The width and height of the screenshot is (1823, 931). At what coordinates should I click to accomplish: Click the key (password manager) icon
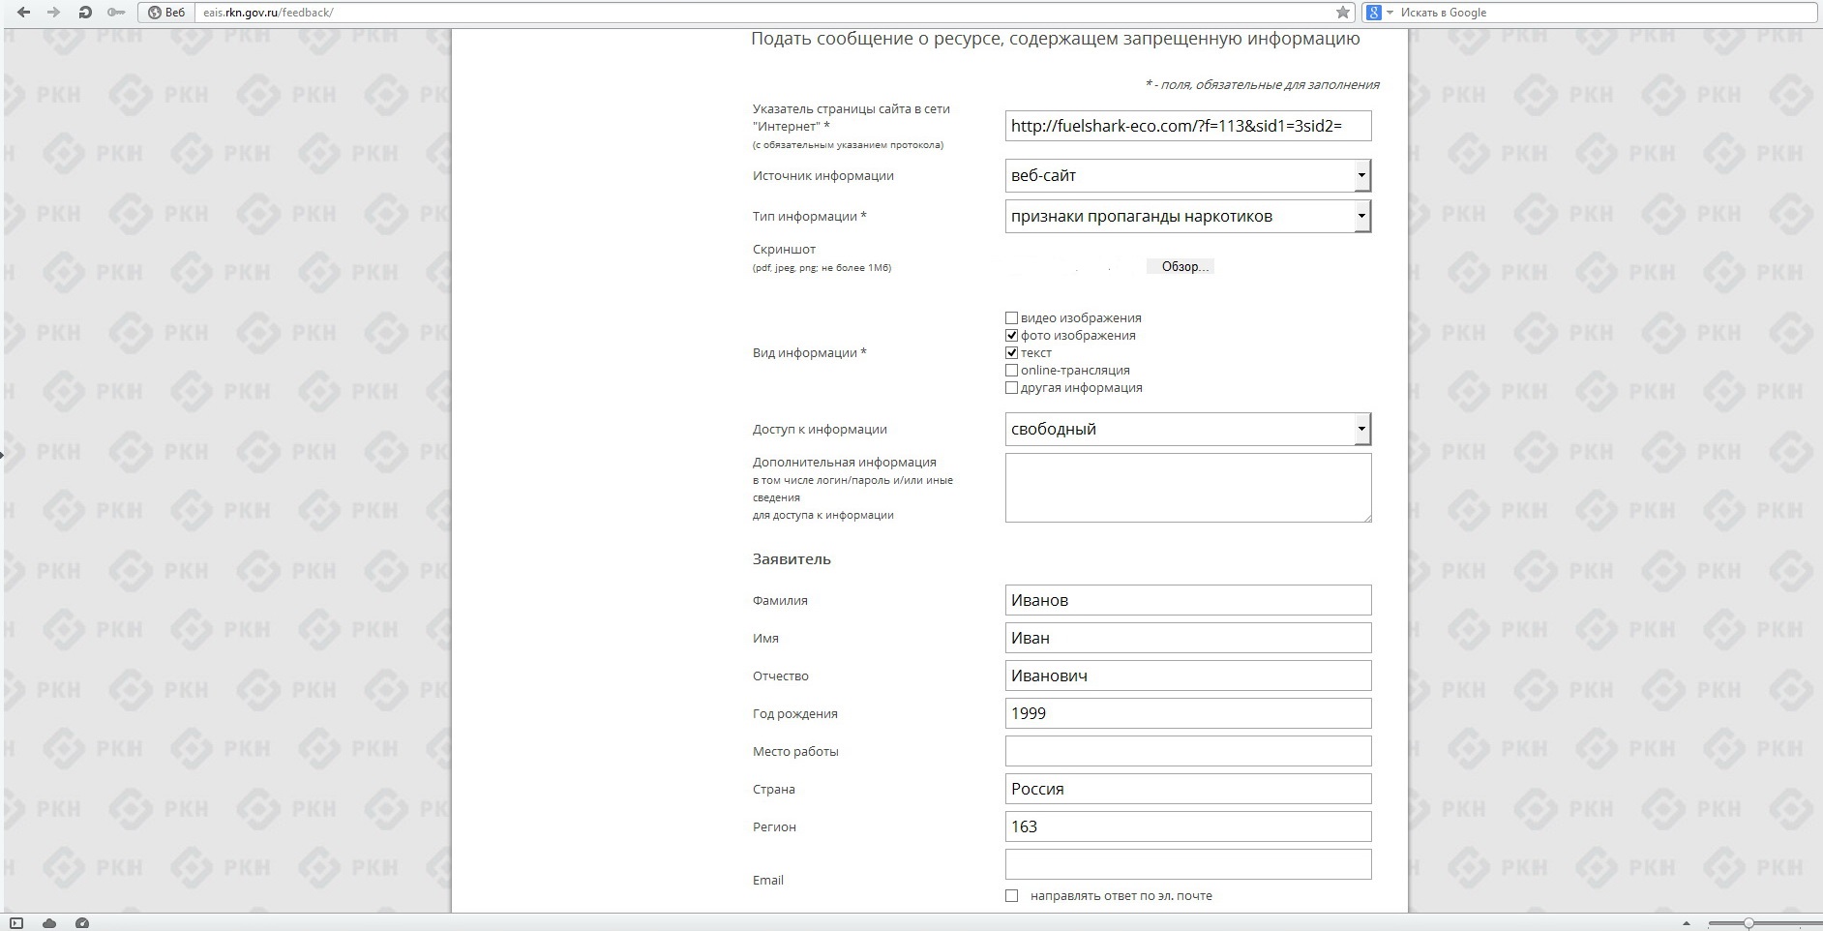(x=116, y=13)
